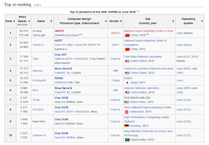Open Linux link in K computer row

point(180,80)
